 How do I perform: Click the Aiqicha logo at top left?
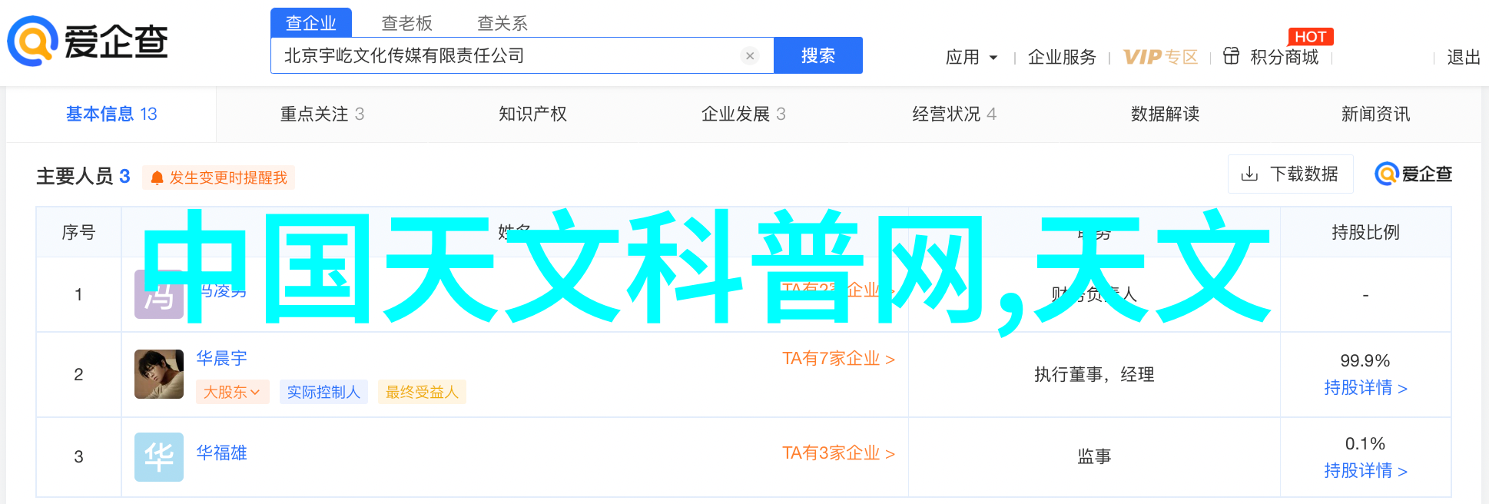click(88, 41)
